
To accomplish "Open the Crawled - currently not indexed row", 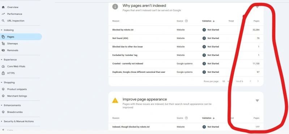I will pyautogui.click(x=186, y=63).
